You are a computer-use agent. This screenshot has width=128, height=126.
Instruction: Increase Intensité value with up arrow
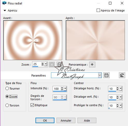click(x=62, y=88)
